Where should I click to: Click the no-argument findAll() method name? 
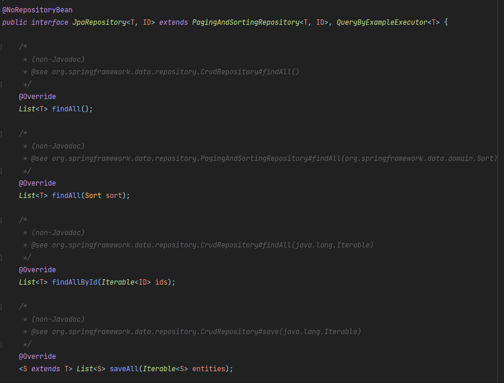(x=66, y=109)
